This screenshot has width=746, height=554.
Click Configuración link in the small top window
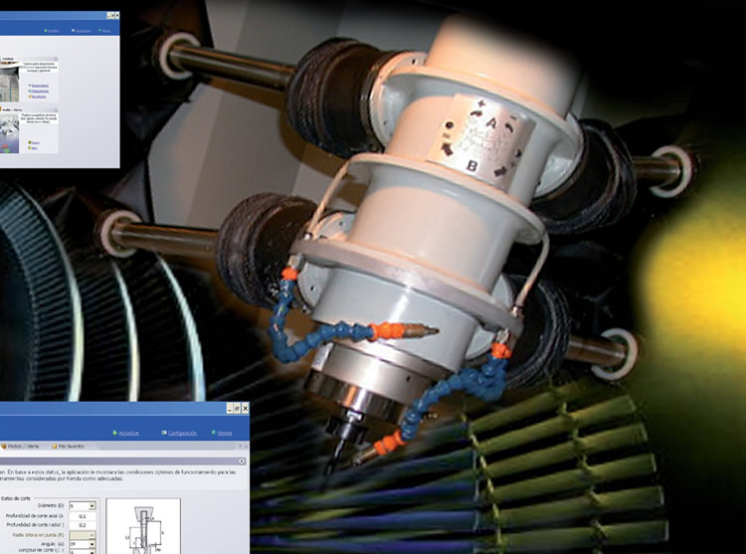(82, 31)
